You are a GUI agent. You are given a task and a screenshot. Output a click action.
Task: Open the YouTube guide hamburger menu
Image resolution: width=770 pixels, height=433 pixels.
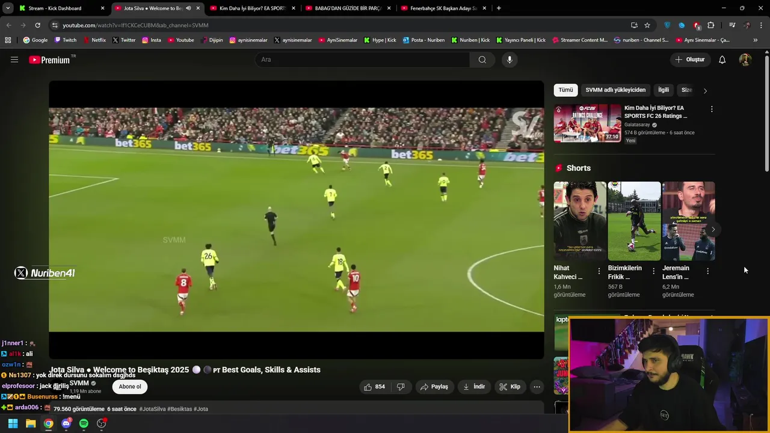click(14, 60)
